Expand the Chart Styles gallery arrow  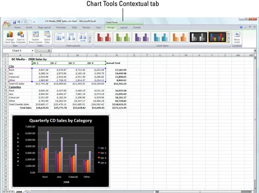coord(229,41)
